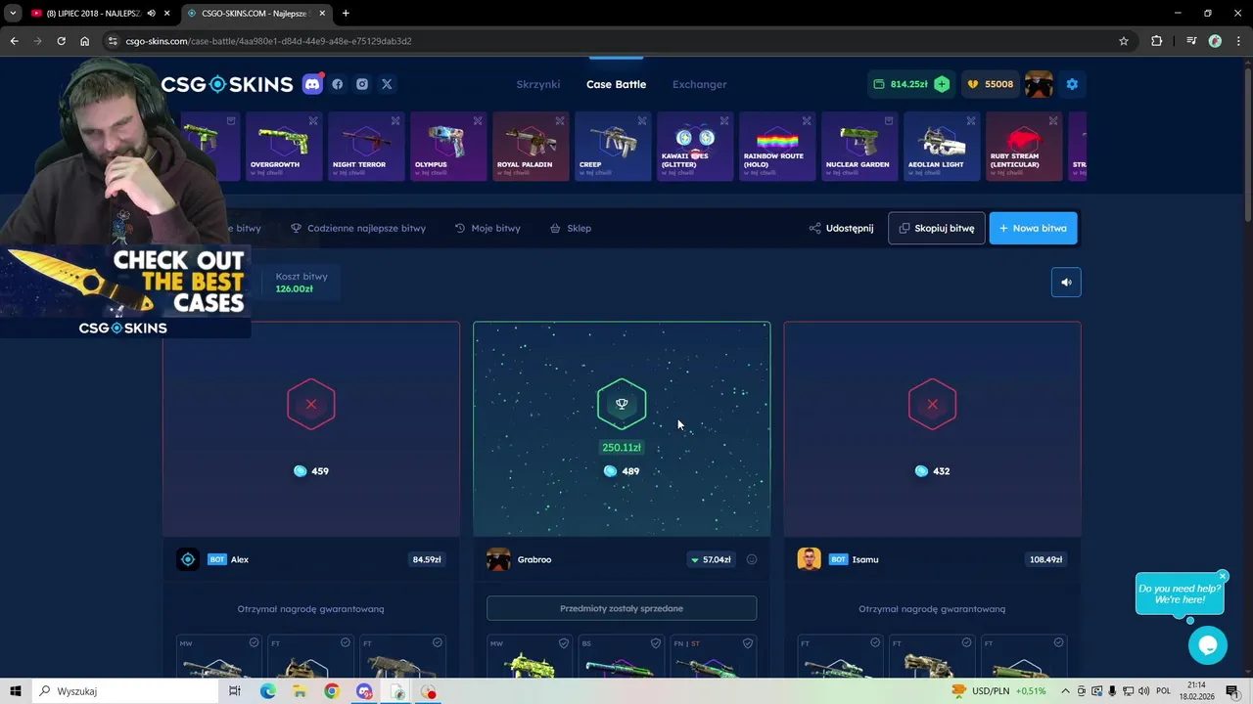Switch to the Case Battle tab
The width and height of the screenshot is (1253, 704).
coord(616,84)
